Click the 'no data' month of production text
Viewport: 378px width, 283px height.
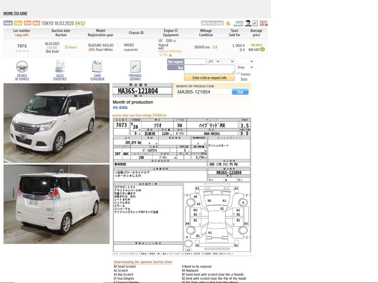click(120, 108)
